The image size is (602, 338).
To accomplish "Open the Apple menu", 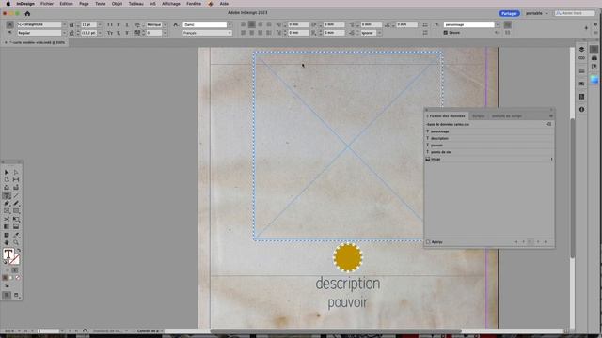I will pyautogui.click(x=8, y=4).
